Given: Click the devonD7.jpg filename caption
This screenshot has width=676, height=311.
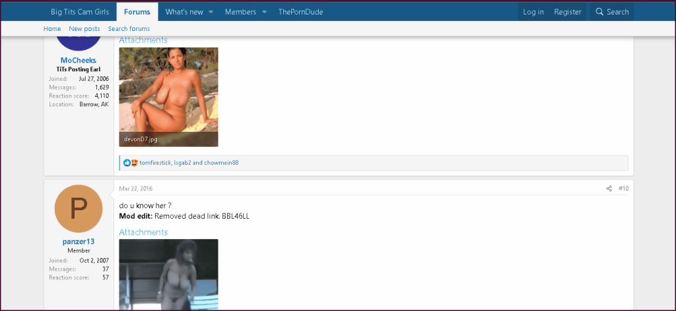Looking at the screenshot, I should [x=141, y=140].
